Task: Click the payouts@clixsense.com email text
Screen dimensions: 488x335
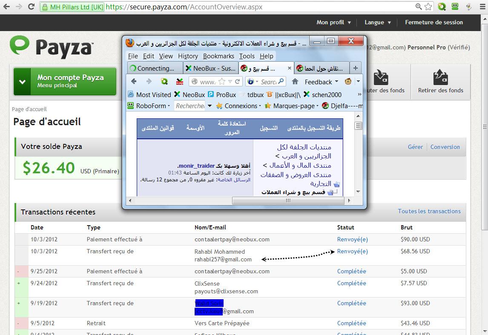Action: click(226, 292)
